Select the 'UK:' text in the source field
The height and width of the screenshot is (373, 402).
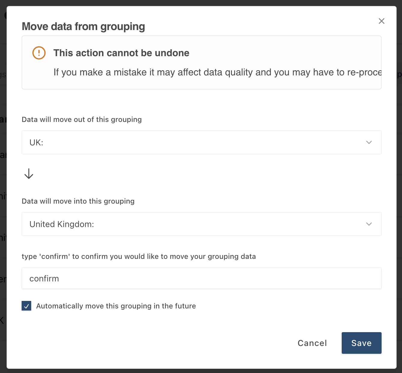click(36, 143)
